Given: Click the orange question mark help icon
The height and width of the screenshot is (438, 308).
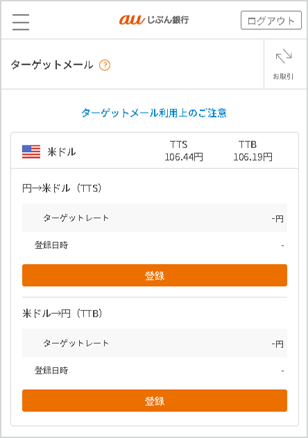Looking at the screenshot, I should (105, 65).
